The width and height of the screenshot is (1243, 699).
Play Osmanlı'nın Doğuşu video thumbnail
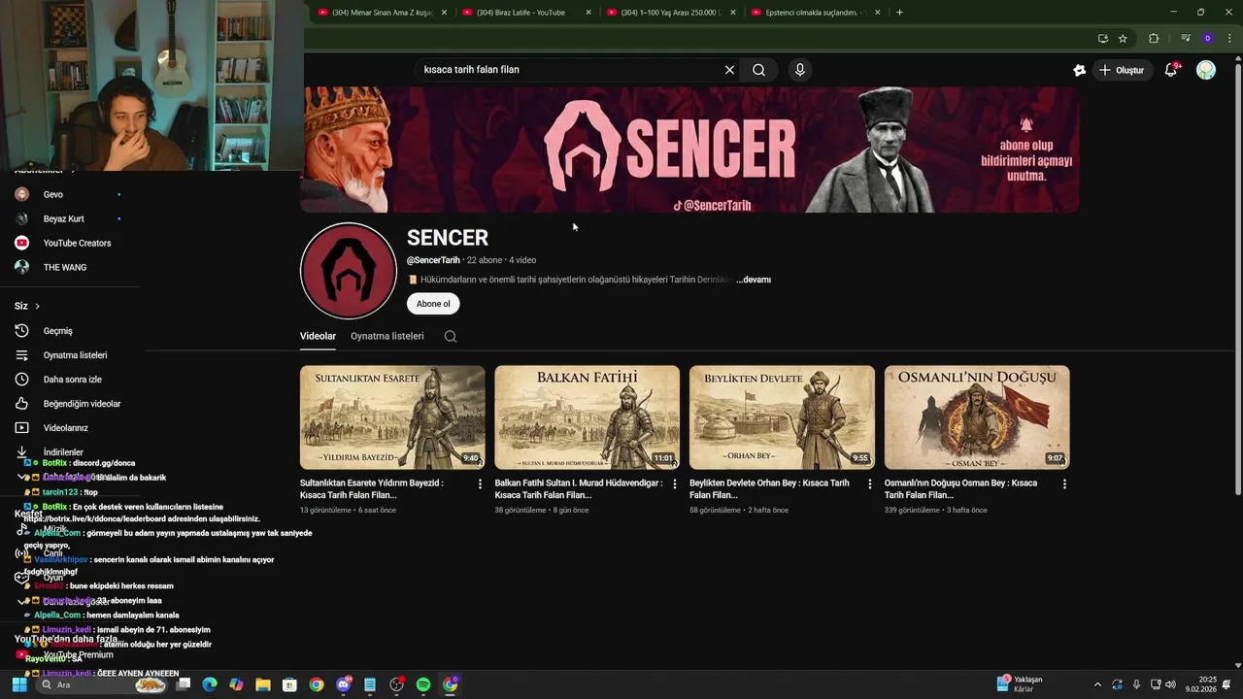tap(977, 417)
